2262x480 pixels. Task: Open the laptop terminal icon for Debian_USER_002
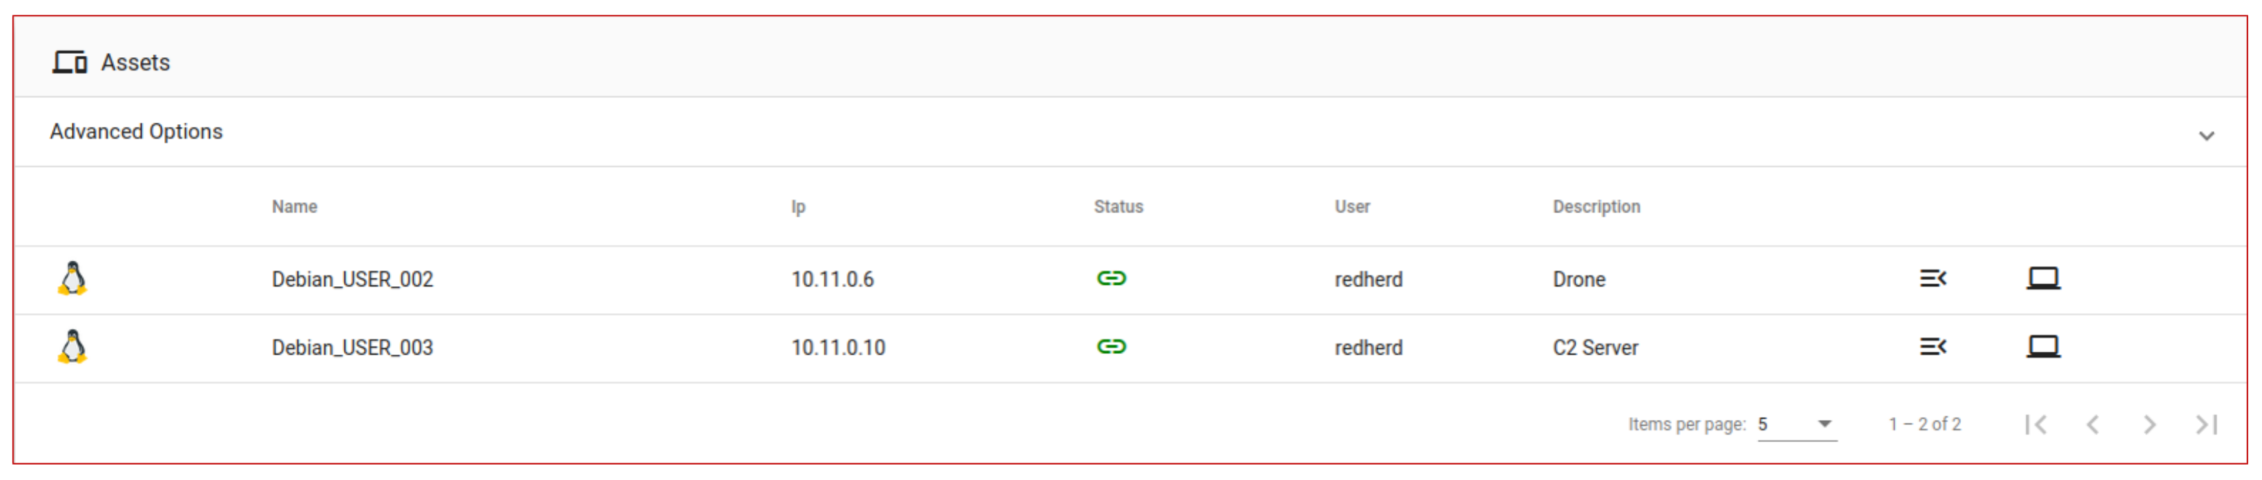coord(2042,279)
